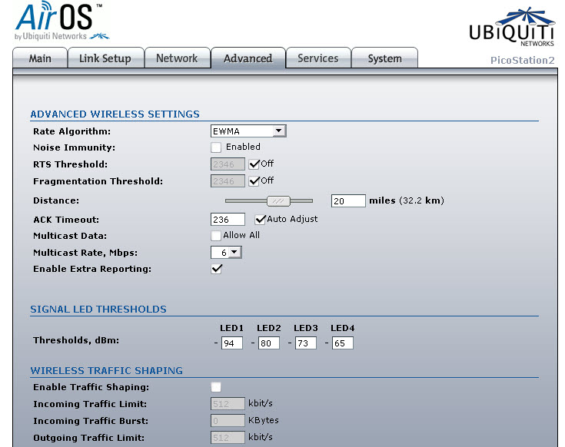Click the miles (32.2 km) text

pyautogui.click(x=407, y=200)
